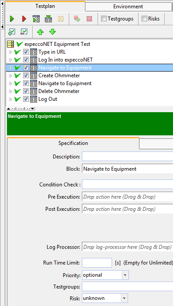Click the Condition Check input field
The height and width of the screenshot is (306, 173).
pyautogui.click(x=127, y=184)
